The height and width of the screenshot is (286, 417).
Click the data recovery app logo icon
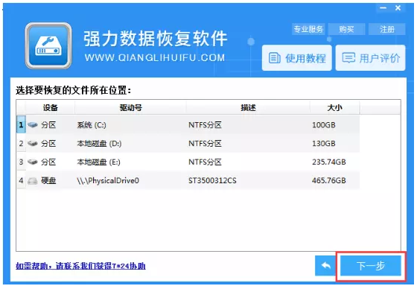[x=48, y=45]
